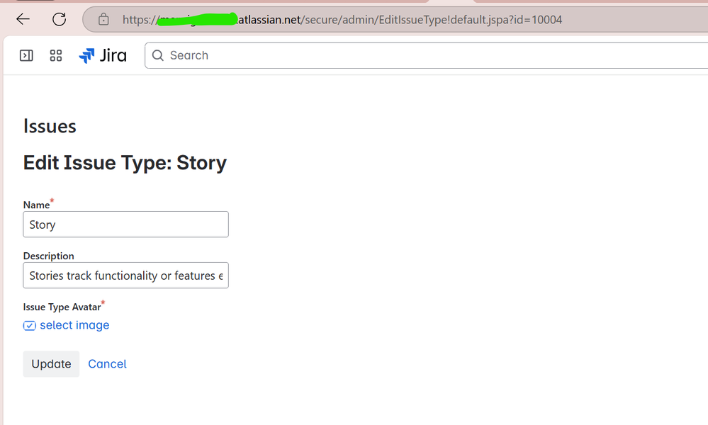The height and width of the screenshot is (425, 708).
Task: Click the Story avatar icon beside select image
Action: (x=29, y=326)
